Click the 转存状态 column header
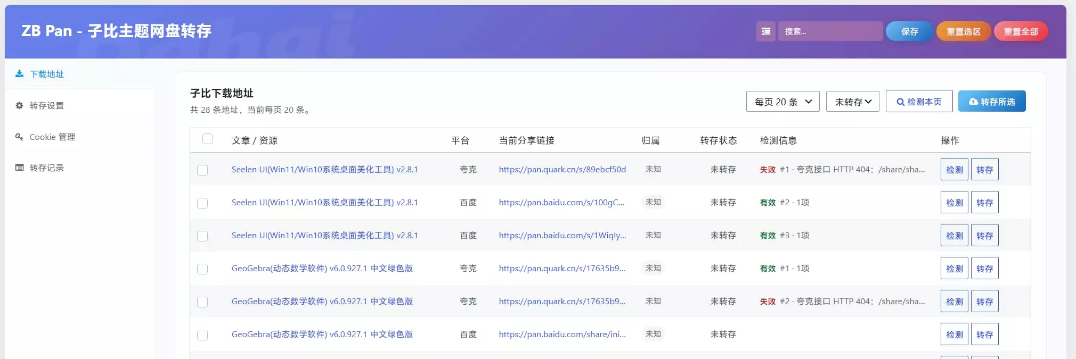Image resolution: width=1076 pixels, height=359 pixels. [718, 140]
